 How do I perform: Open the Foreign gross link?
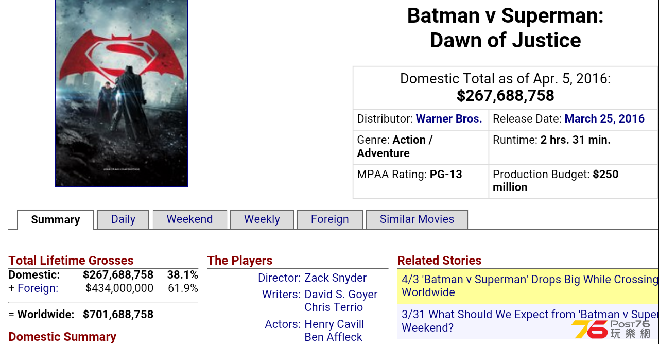[38, 288]
